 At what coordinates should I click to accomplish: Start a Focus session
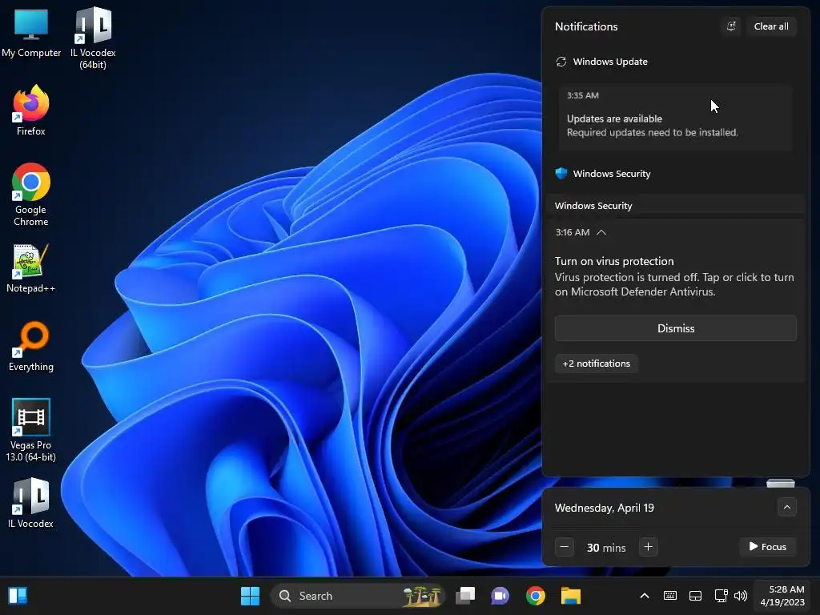(x=768, y=547)
